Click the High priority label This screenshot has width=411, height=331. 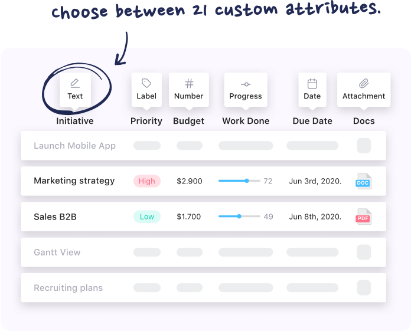tap(146, 181)
